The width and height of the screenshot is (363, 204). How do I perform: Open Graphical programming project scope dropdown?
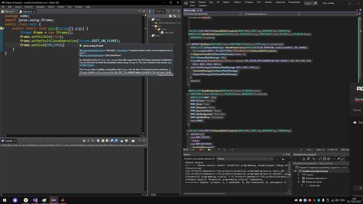click(x=213, y=14)
